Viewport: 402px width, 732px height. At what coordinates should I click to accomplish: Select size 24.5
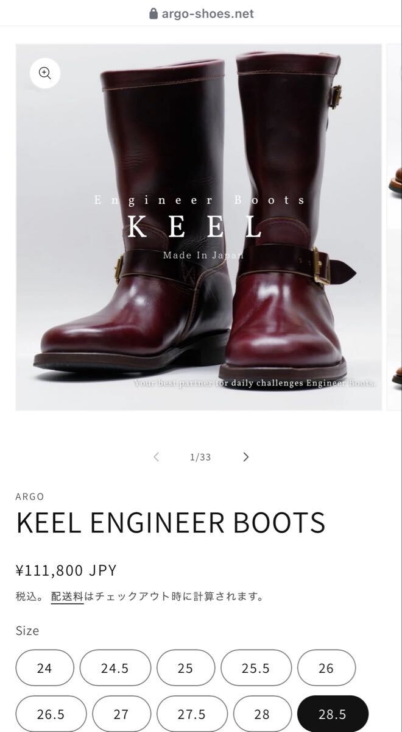coord(115,668)
